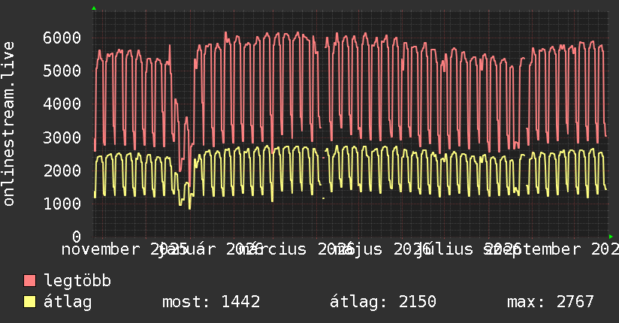Click the 1000 y-axis label
This screenshot has width=619, height=323.
(x=62, y=204)
